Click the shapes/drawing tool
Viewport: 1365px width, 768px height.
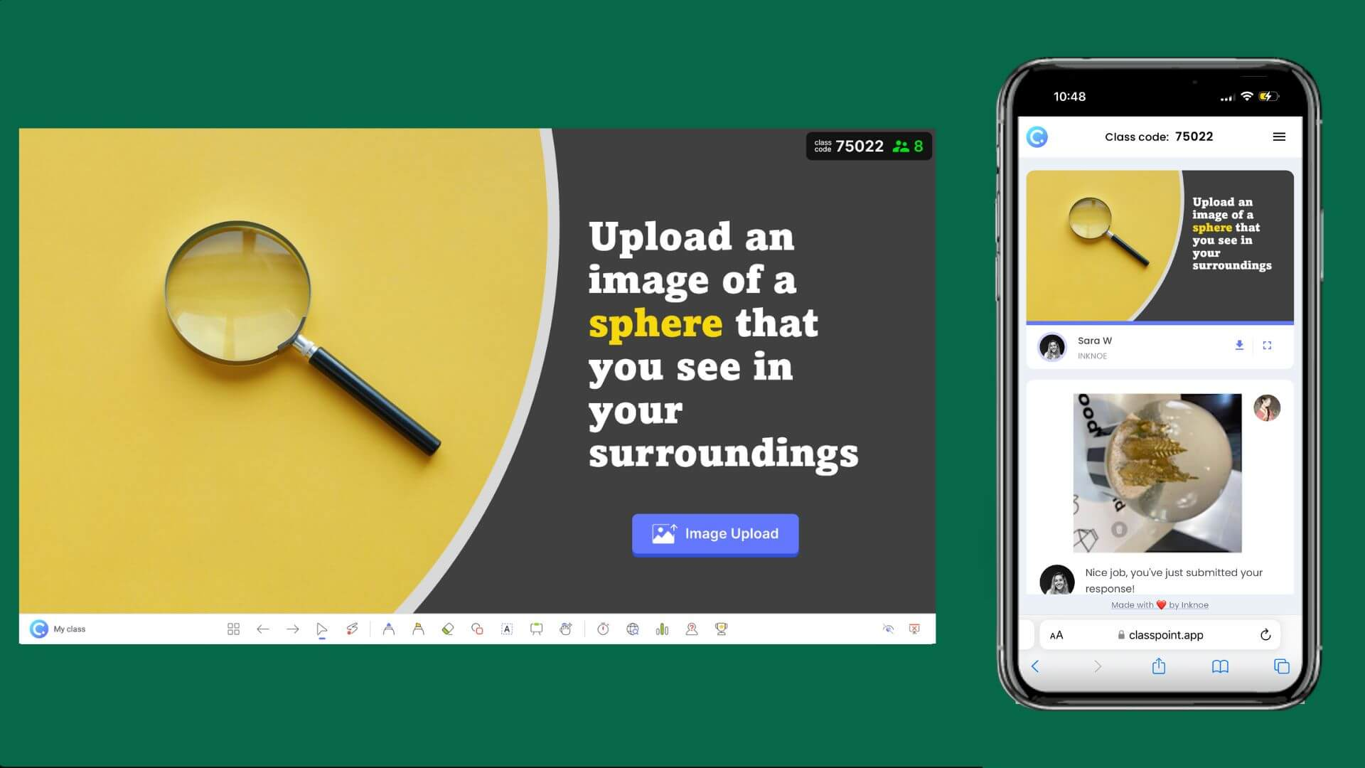[x=477, y=629]
